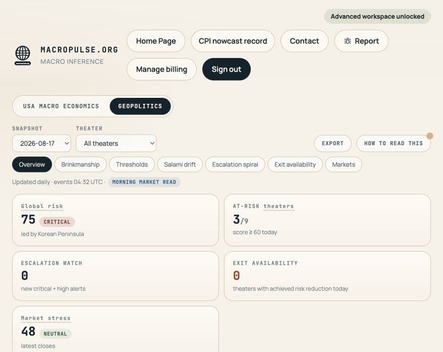Click 'new critical + high alerts' text
The image size is (443, 352).
point(53,289)
